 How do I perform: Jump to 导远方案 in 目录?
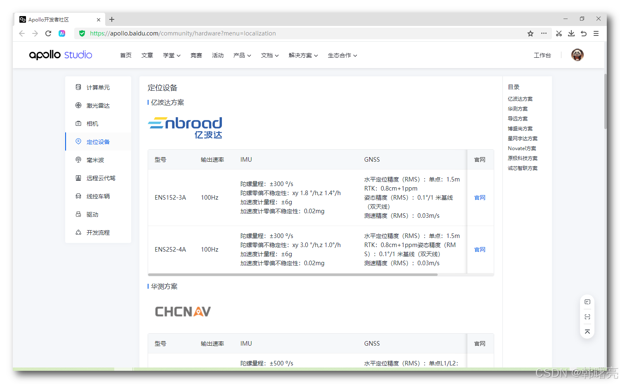pyautogui.click(x=518, y=119)
